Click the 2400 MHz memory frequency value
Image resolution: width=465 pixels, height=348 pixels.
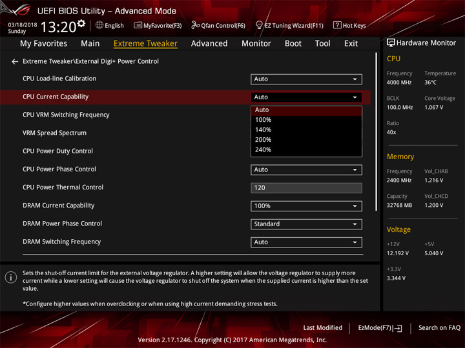click(x=399, y=180)
